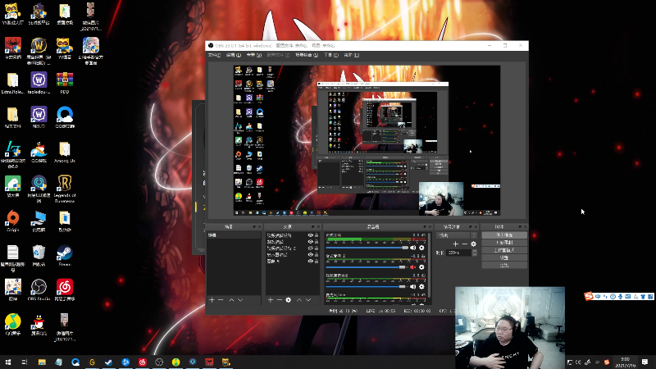Open the View menu in OBS
The width and height of the screenshot is (656, 369).
253,55
